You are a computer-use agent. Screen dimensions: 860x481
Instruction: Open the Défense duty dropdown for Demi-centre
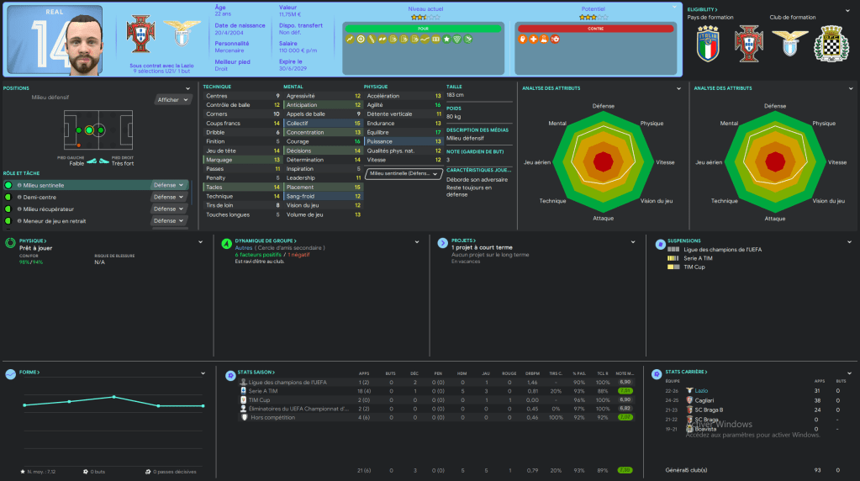(x=169, y=197)
